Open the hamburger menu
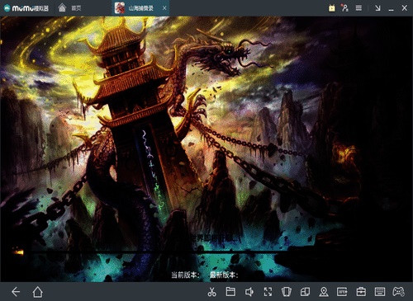Image resolution: width=413 pixels, height=301 pixels. [x=358, y=8]
